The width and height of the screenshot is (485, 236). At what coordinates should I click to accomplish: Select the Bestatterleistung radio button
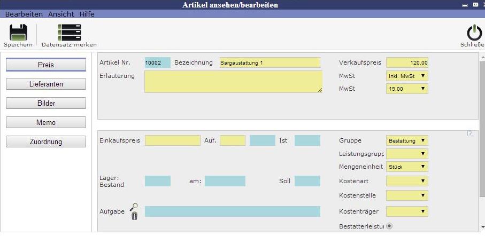389,226
